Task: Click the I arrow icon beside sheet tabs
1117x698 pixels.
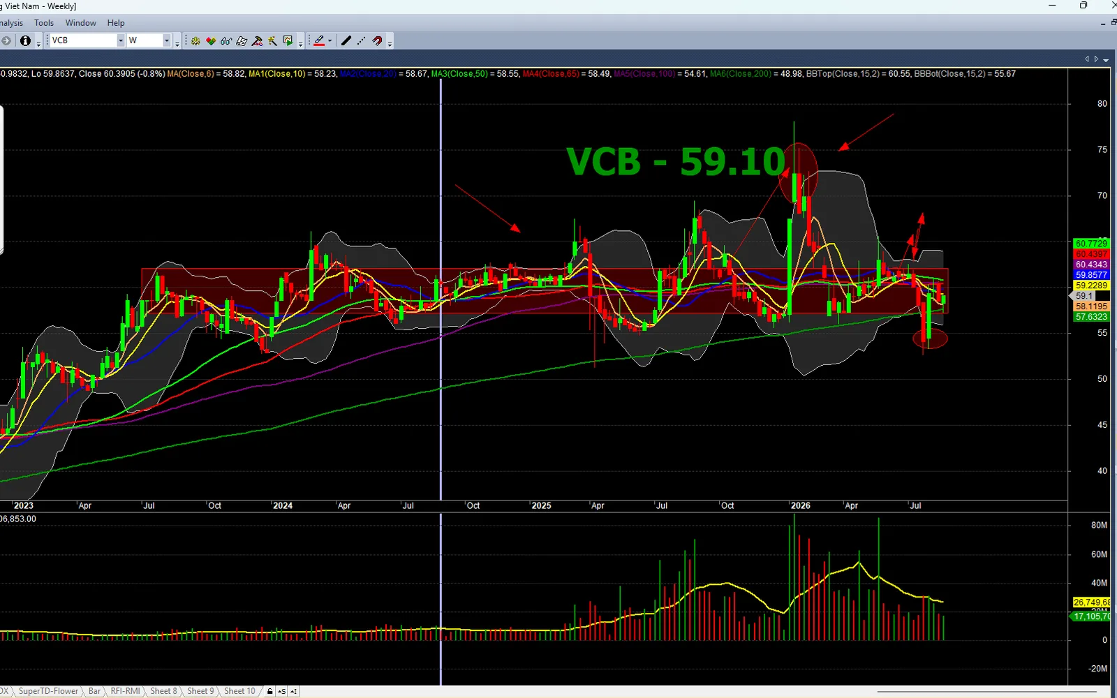Action: point(293,692)
